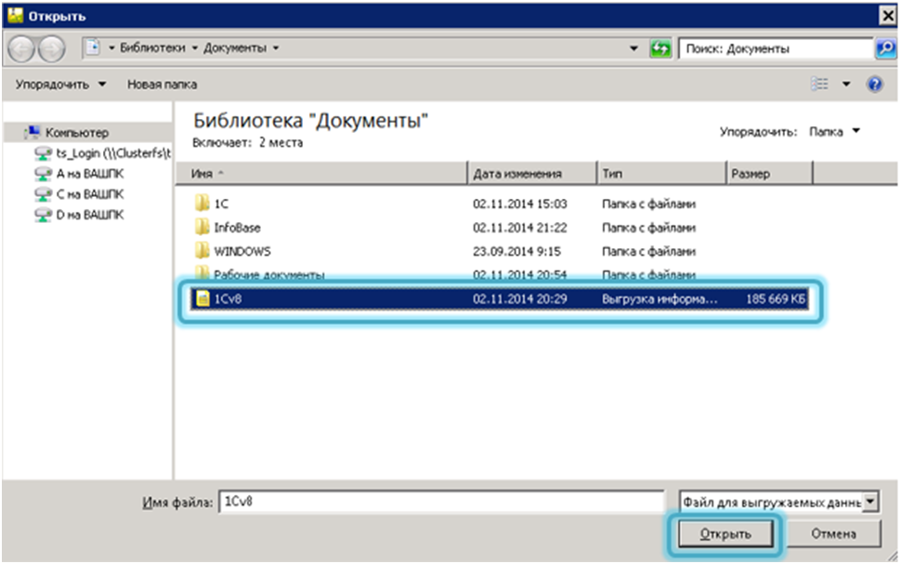Select 'C на ВАШПК' in the tree
Viewport: 901px width, 564px height.
pyautogui.click(x=90, y=194)
